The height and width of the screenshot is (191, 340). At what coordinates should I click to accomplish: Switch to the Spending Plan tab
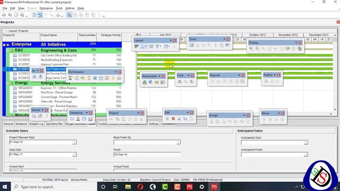point(54,124)
